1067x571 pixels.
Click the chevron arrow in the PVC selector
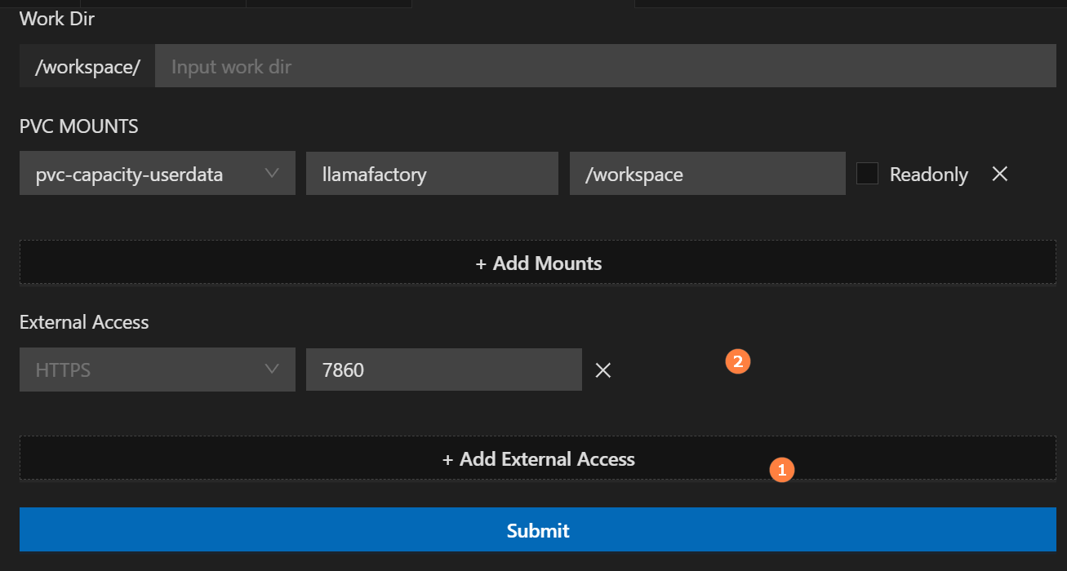click(x=272, y=173)
